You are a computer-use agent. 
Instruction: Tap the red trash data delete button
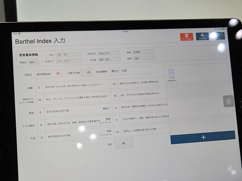click(x=186, y=37)
